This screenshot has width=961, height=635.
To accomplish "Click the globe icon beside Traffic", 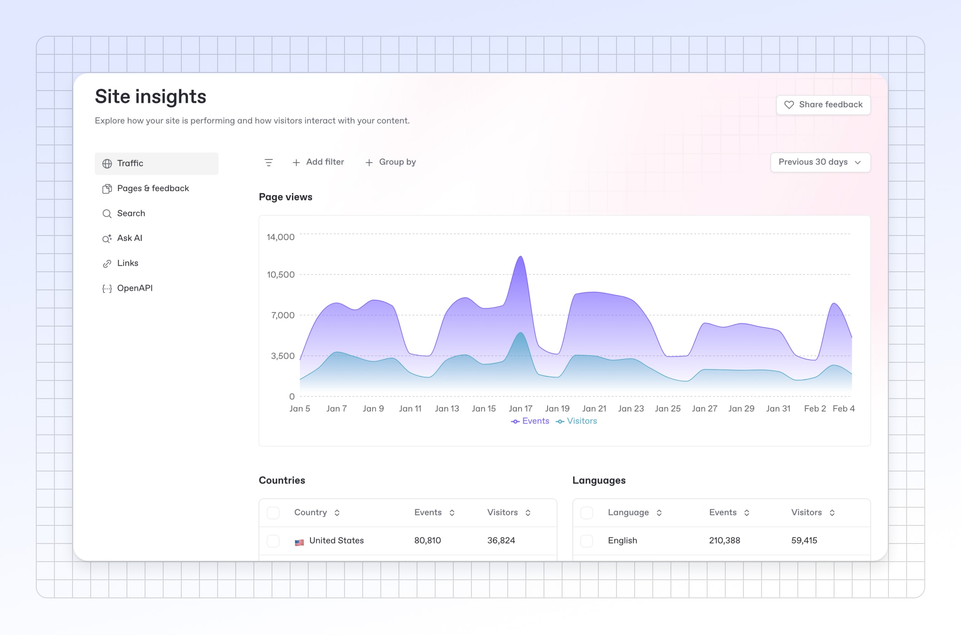I will click(x=107, y=164).
